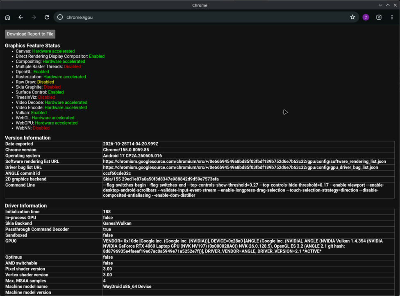Click Initialization time value 188
Screen dimensions: 400x296
click(107, 212)
